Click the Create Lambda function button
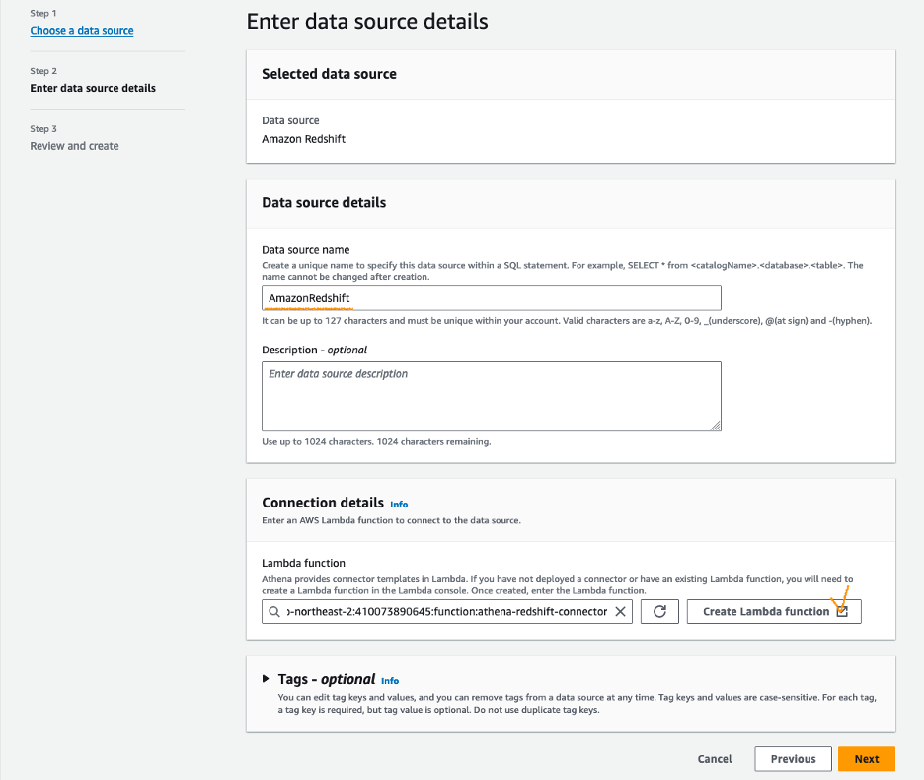The height and width of the screenshot is (780, 924). pos(774,612)
